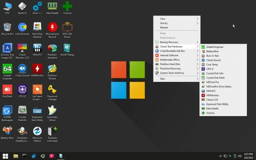Expand Creat Bootable Usb Box submenu

(x=177, y=51)
